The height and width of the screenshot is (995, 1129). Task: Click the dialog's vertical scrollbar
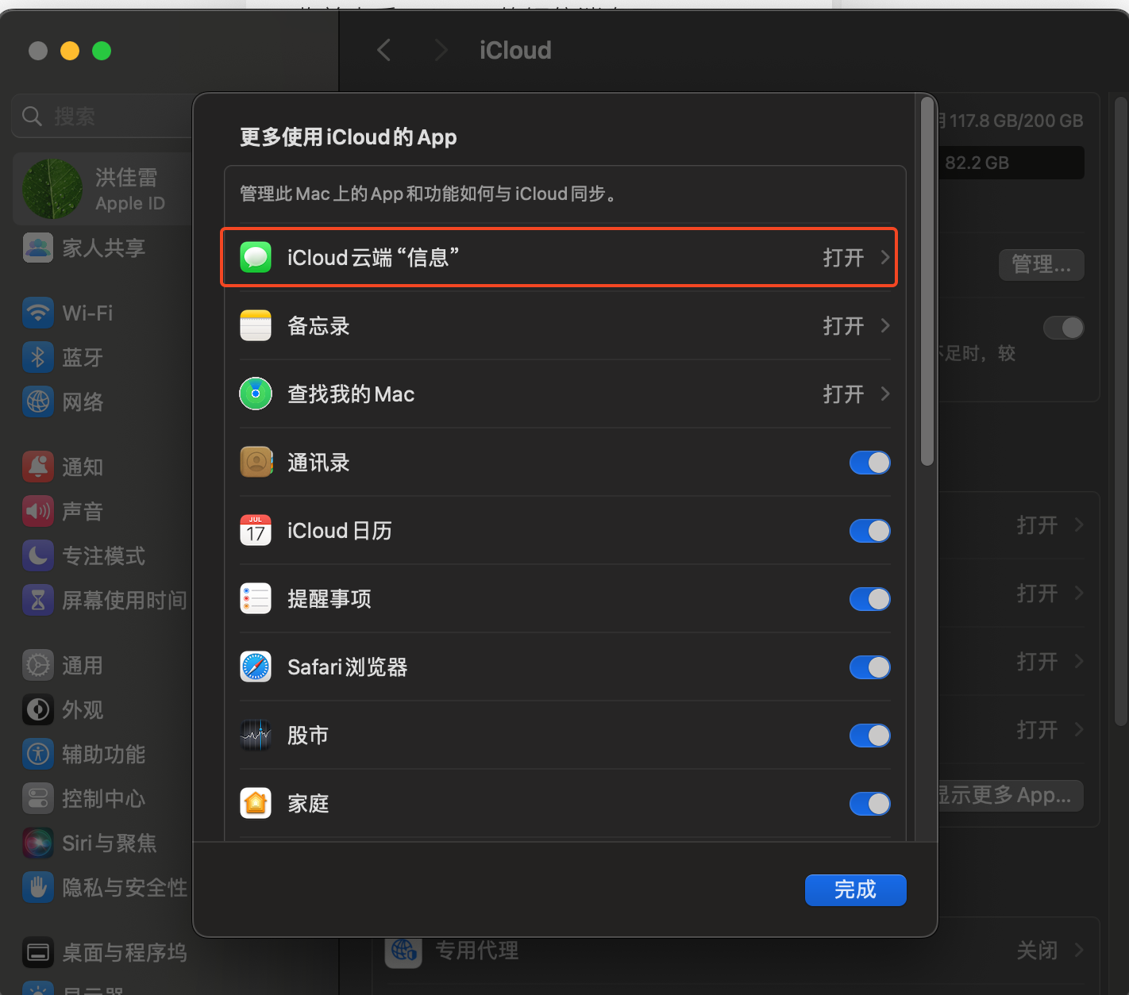[927, 281]
